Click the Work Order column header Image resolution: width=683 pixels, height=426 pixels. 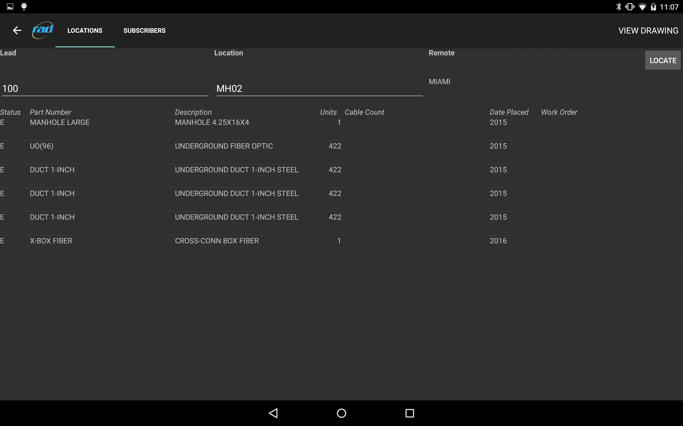[559, 112]
